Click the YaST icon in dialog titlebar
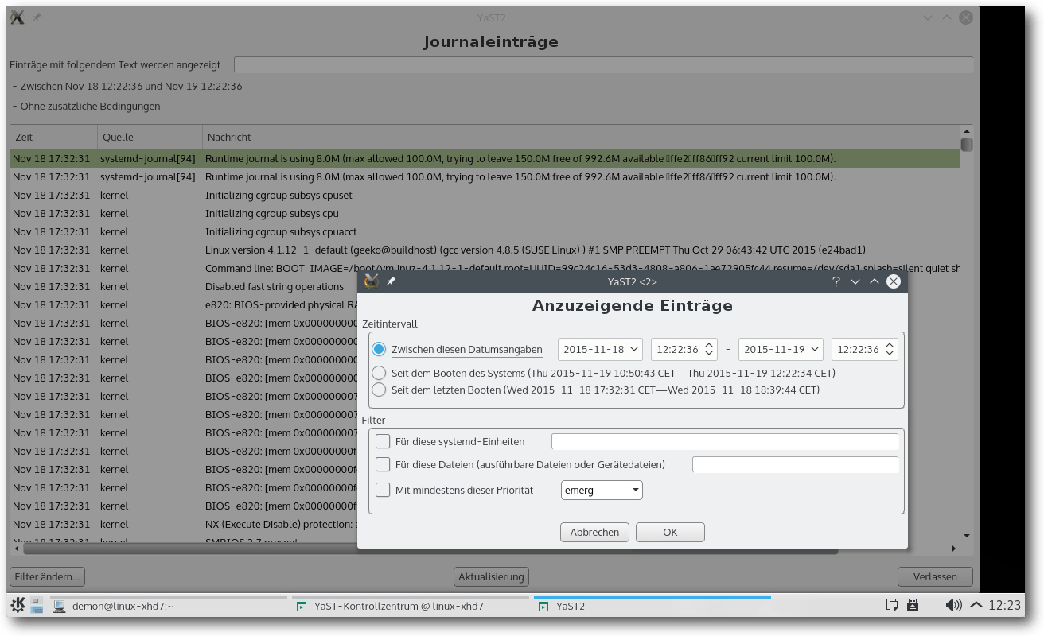 coord(371,281)
